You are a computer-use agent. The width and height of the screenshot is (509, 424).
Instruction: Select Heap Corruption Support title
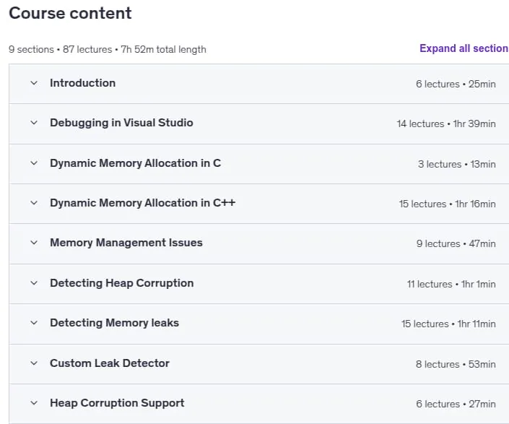tap(117, 403)
